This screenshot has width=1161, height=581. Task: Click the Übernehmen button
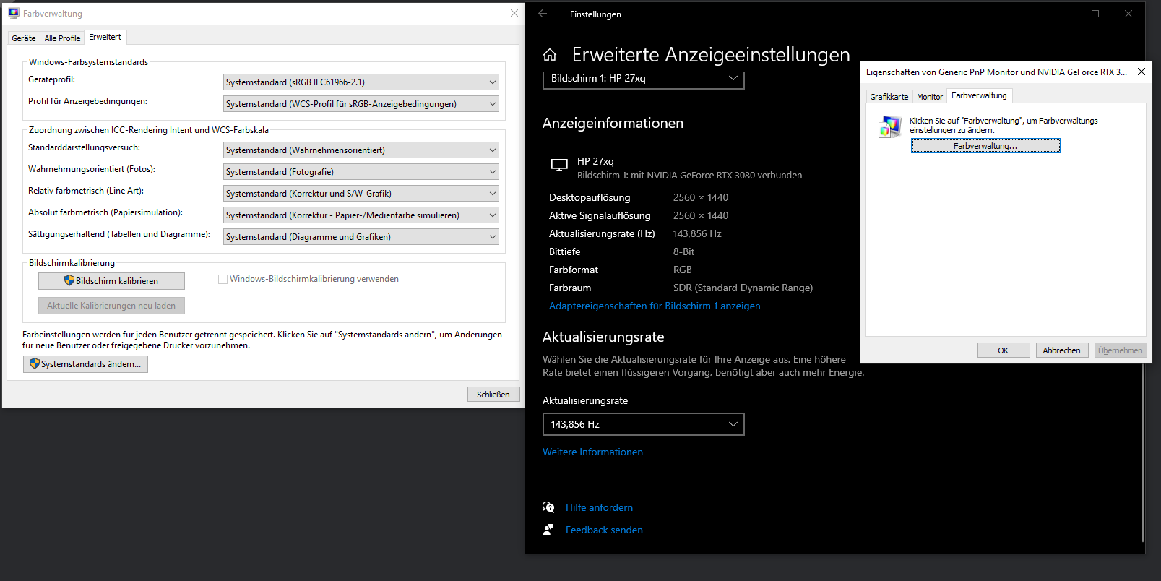[1121, 350]
